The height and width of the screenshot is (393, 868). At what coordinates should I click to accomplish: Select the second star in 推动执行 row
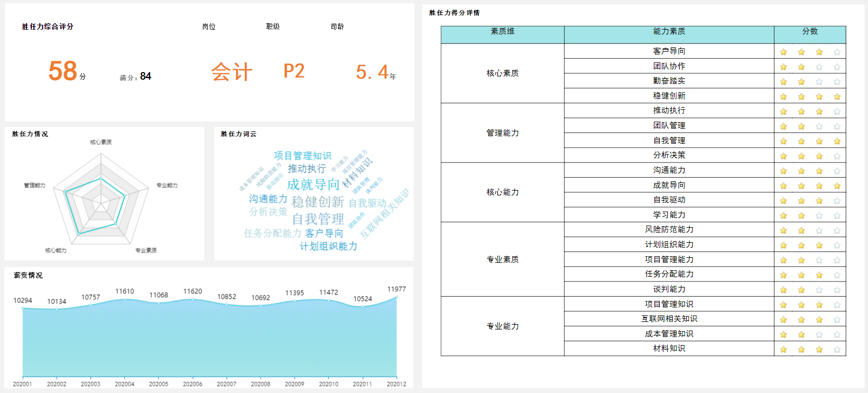pyautogui.click(x=801, y=111)
